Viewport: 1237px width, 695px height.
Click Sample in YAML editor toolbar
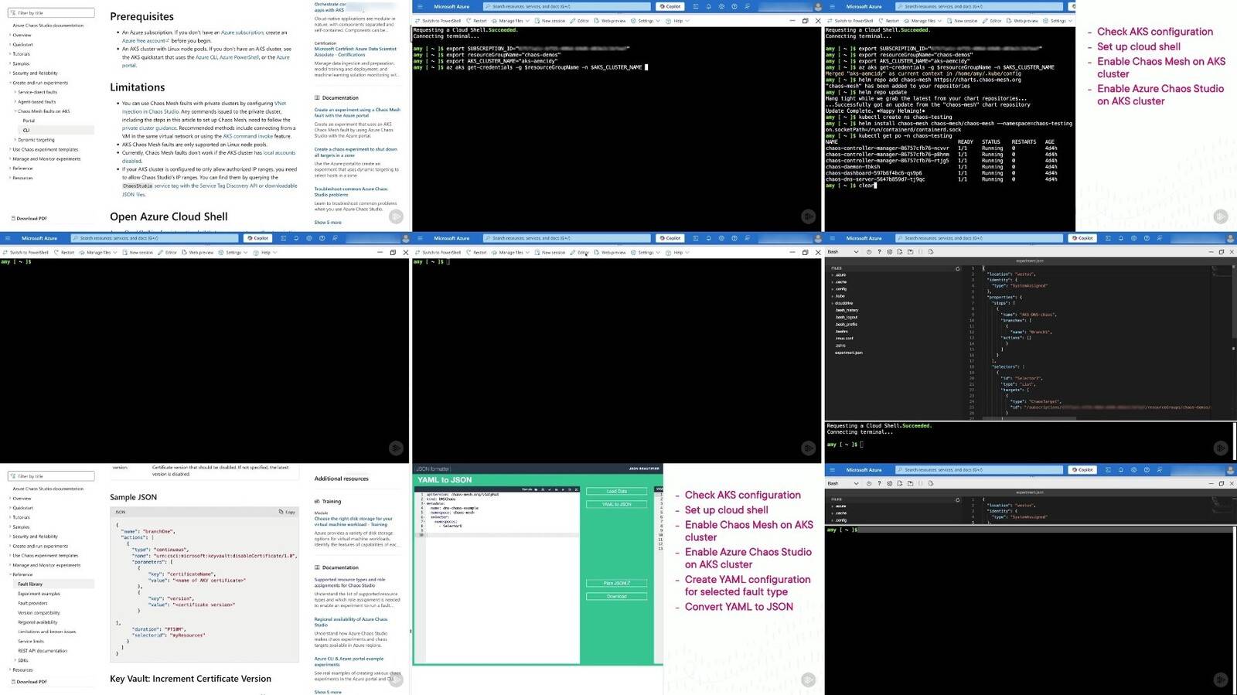(x=527, y=489)
